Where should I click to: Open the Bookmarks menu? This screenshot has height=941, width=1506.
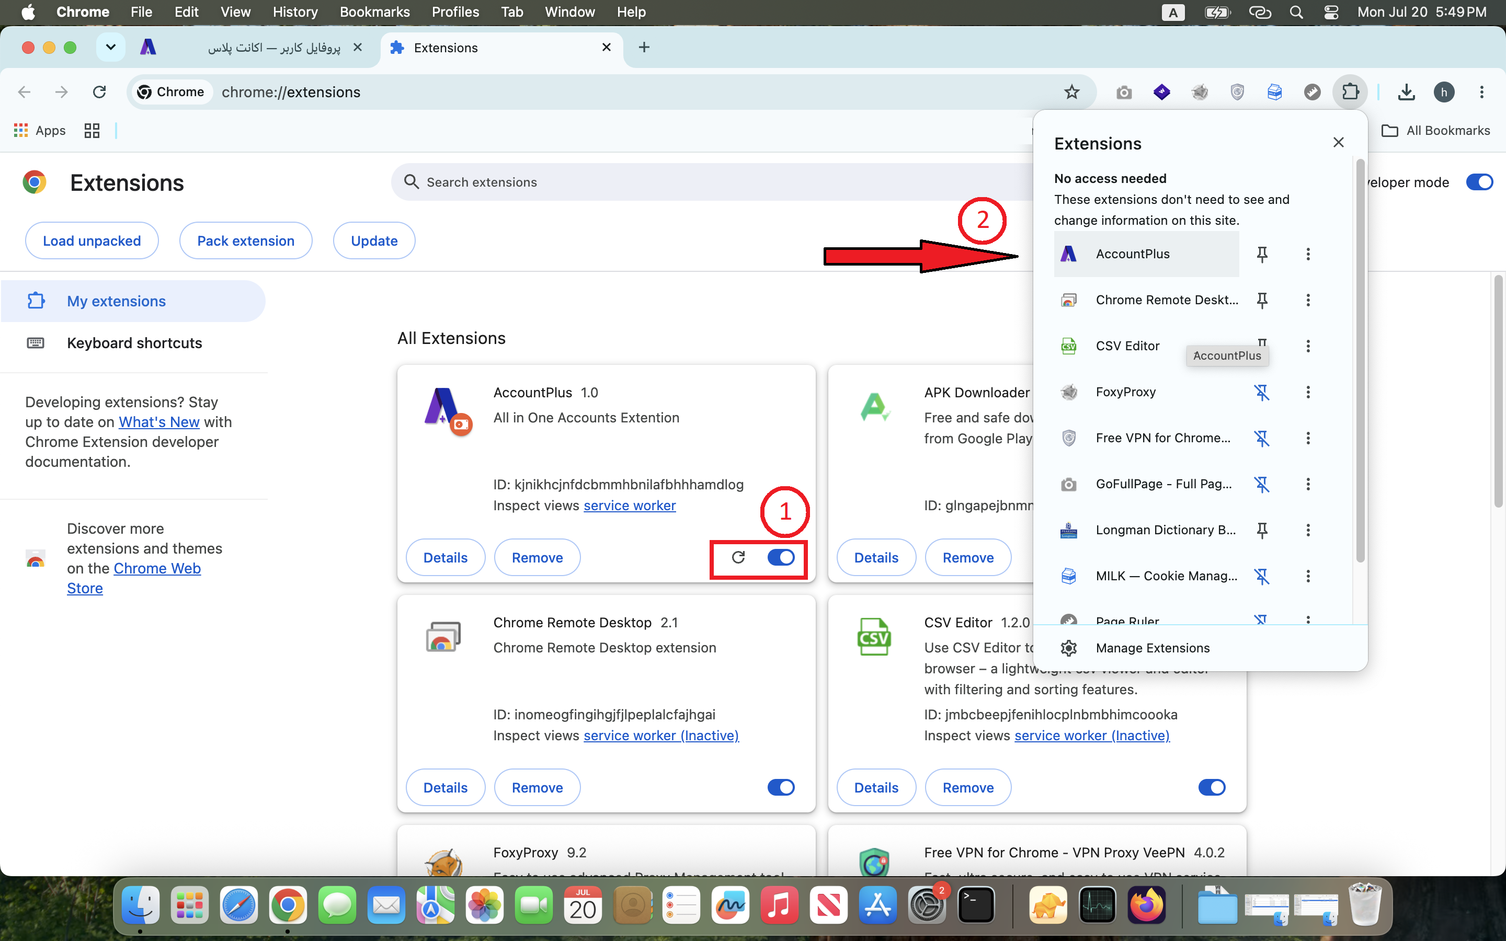pos(374,12)
